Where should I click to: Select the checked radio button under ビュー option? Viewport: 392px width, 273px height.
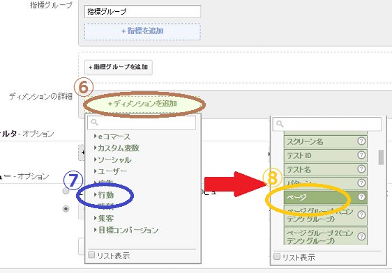click(66, 209)
